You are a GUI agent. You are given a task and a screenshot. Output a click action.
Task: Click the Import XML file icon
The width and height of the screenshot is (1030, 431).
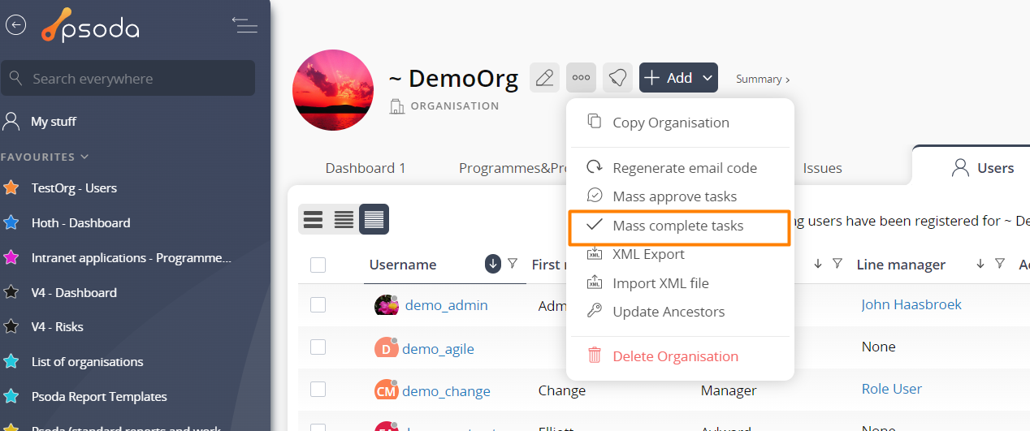(595, 282)
